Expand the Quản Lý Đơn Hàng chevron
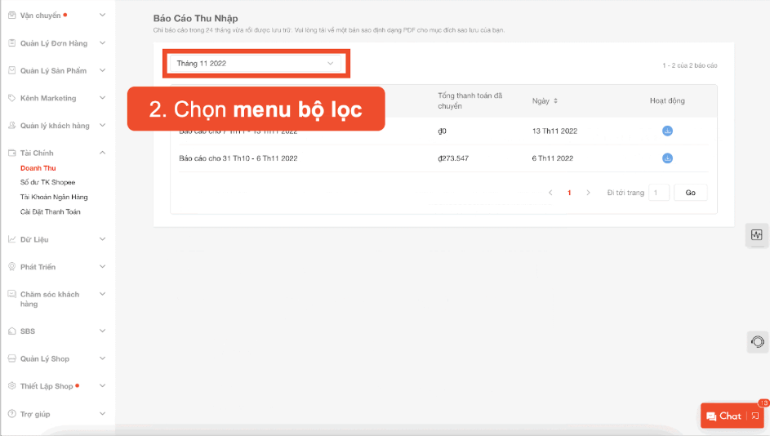 tap(103, 43)
